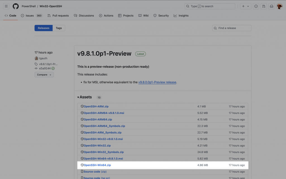
Task: Download OpenSSH-Win64.zip
Action: 97,165
